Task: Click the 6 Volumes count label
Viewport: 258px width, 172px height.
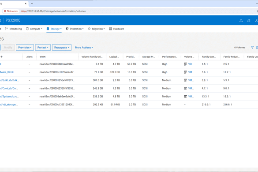Action: (239, 47)
